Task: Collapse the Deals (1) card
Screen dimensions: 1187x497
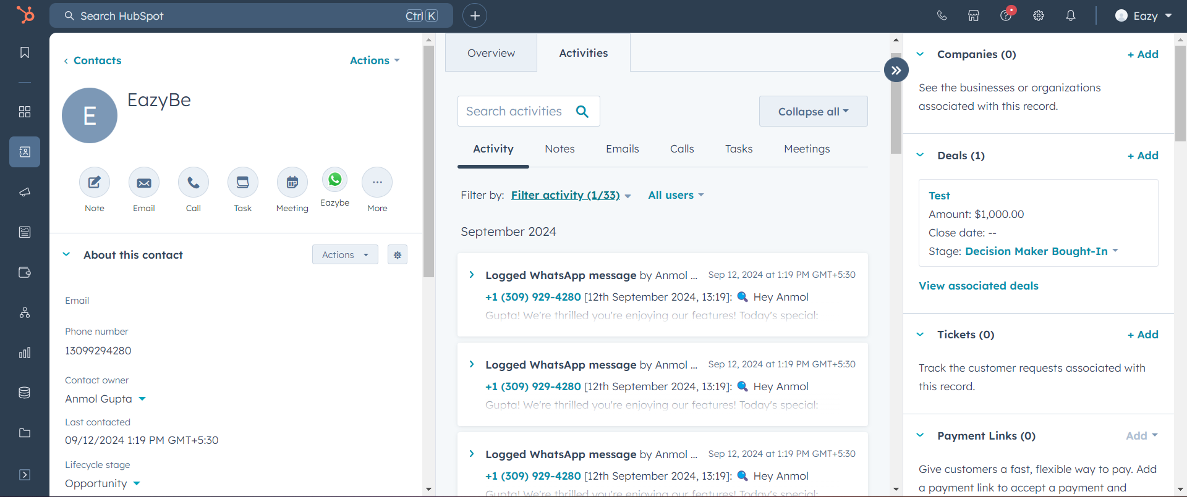Action: click(920, 155)
